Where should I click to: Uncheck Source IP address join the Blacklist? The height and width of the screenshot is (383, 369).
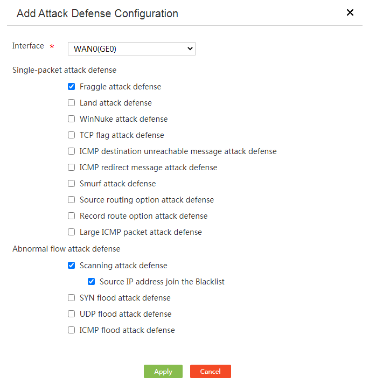pos(92,282)
